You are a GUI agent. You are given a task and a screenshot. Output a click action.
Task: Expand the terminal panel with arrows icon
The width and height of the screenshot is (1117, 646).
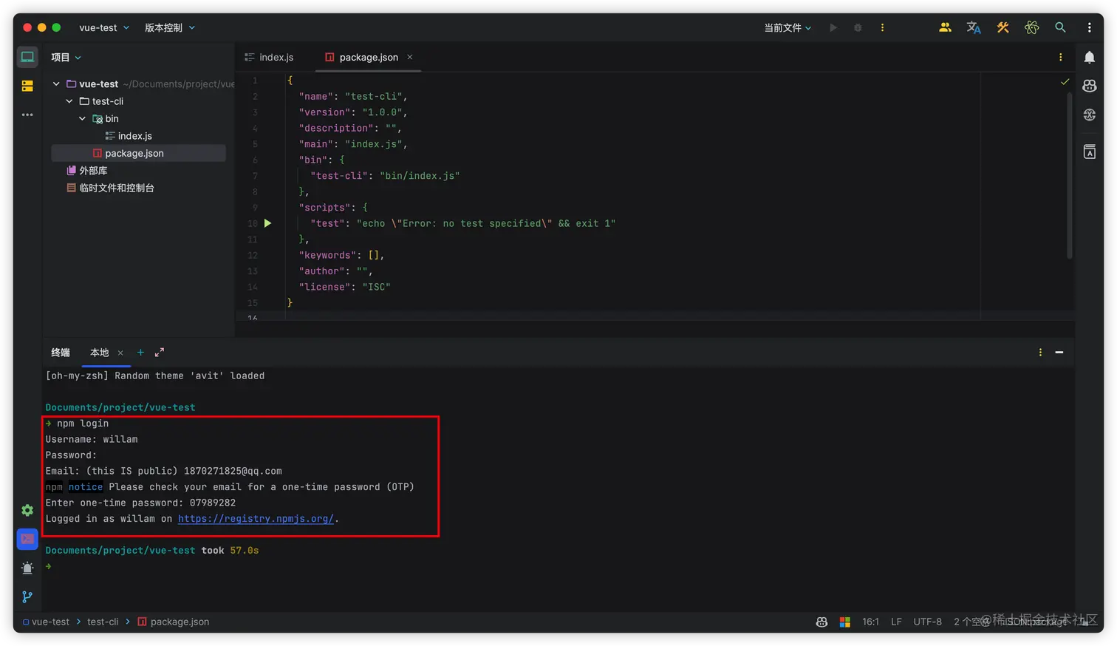tap(160, 353)
